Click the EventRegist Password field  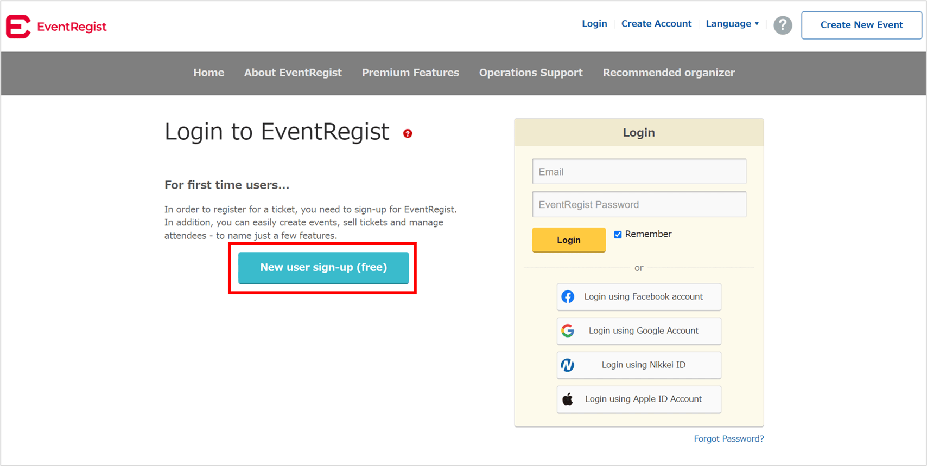tap(639, 205)
